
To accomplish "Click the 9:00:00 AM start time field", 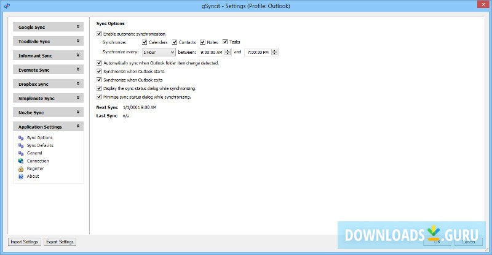I will tap(211, 52).
